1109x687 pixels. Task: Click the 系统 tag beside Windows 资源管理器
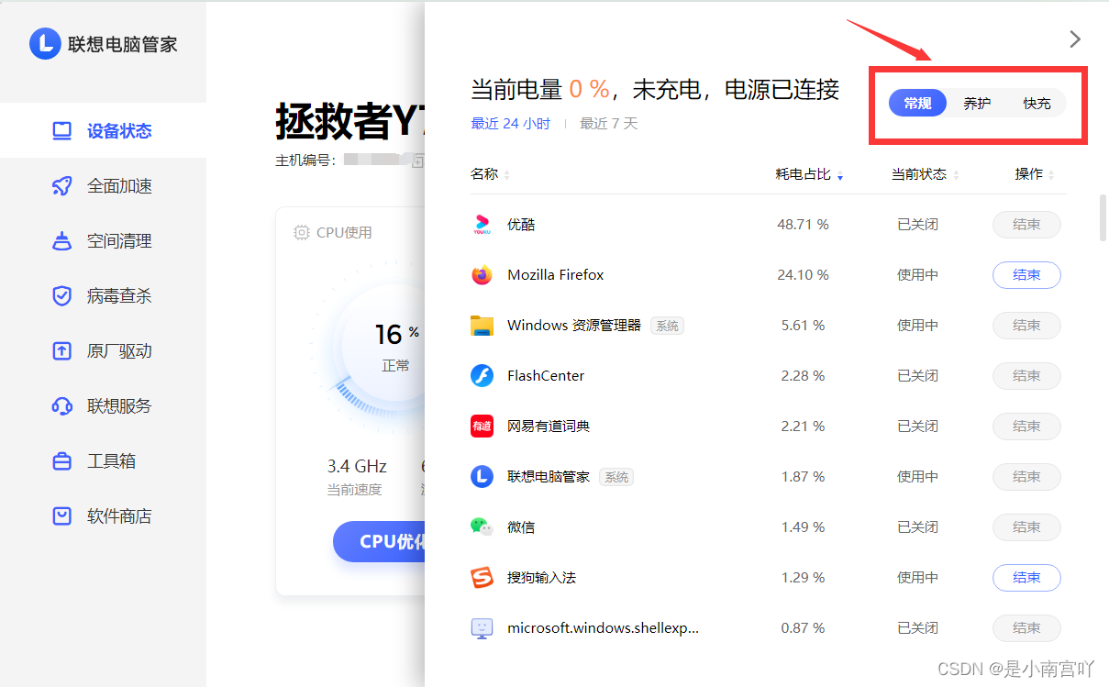coord(667,326)
